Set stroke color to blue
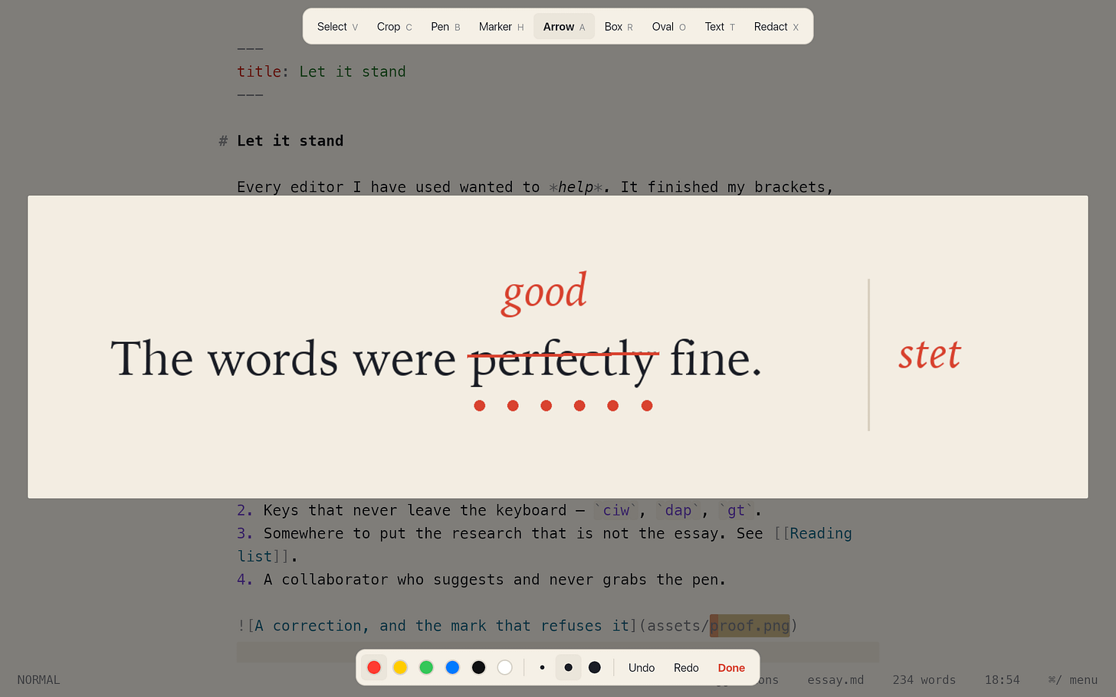Image resolution: width=1116 pixels, height=697 pixels. [x=452, y=668]
